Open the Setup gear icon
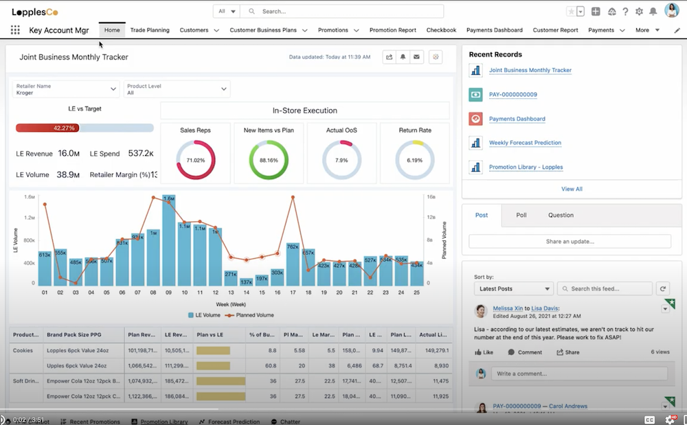 [x=639, y=12]
